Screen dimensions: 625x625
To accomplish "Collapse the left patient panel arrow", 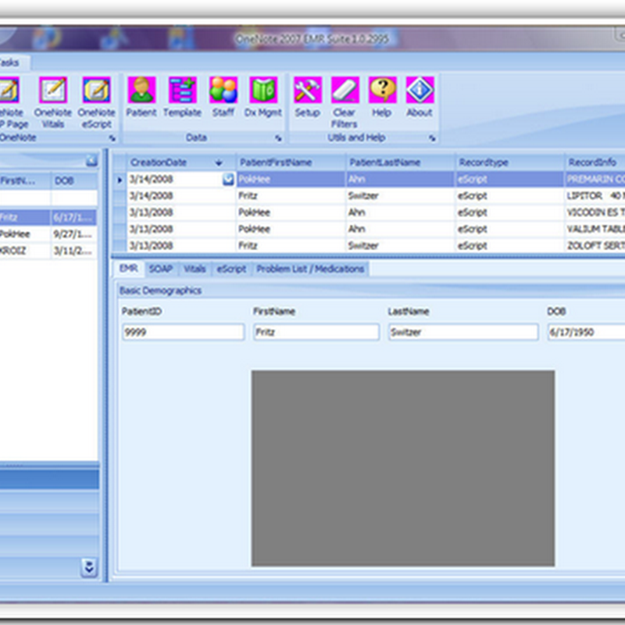I will click(91, 161).
